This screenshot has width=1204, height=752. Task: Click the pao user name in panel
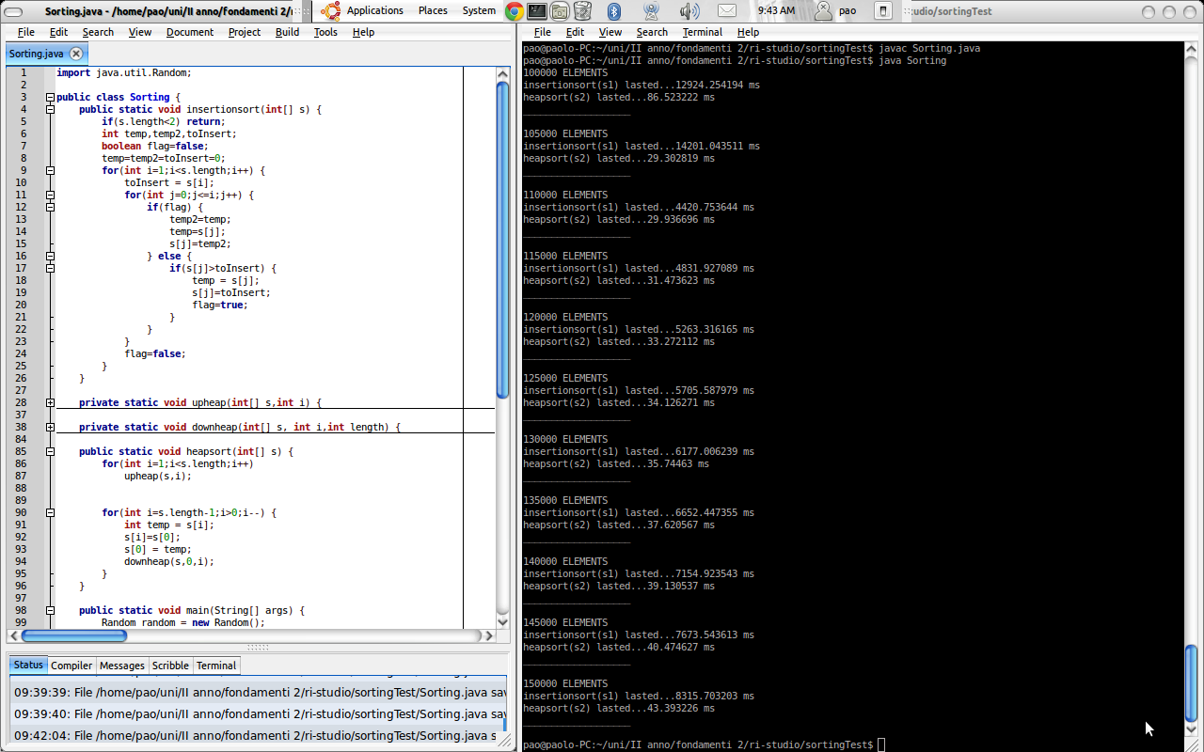click(848, 11)
